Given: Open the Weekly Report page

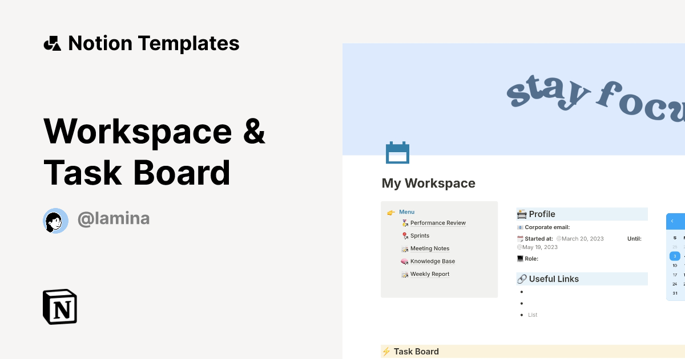Looking at the screenshot, I should tap(429, 274).
